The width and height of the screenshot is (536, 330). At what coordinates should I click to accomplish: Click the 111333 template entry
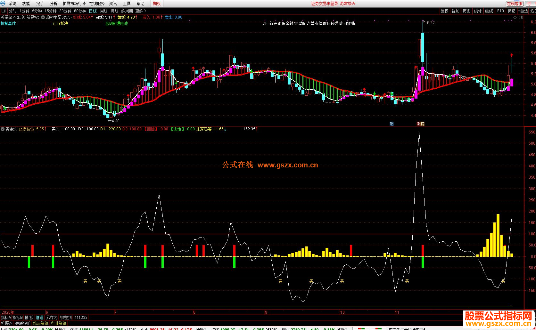click(x=81, y=318)
